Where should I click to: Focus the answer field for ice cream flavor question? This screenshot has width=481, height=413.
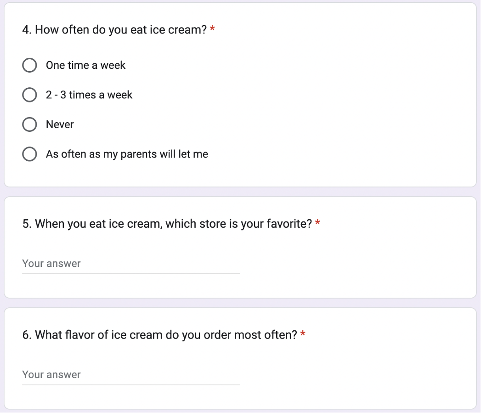pyautogui.click(x=131, y=375)
